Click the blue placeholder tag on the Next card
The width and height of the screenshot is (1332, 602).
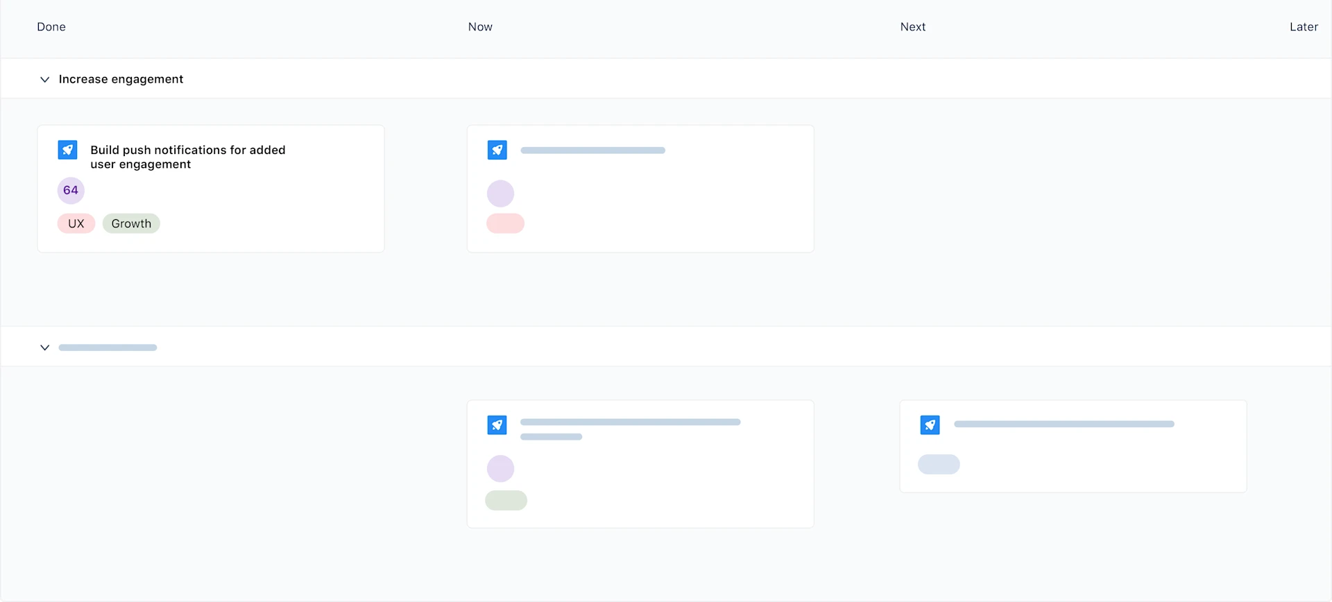click(939, 465)
